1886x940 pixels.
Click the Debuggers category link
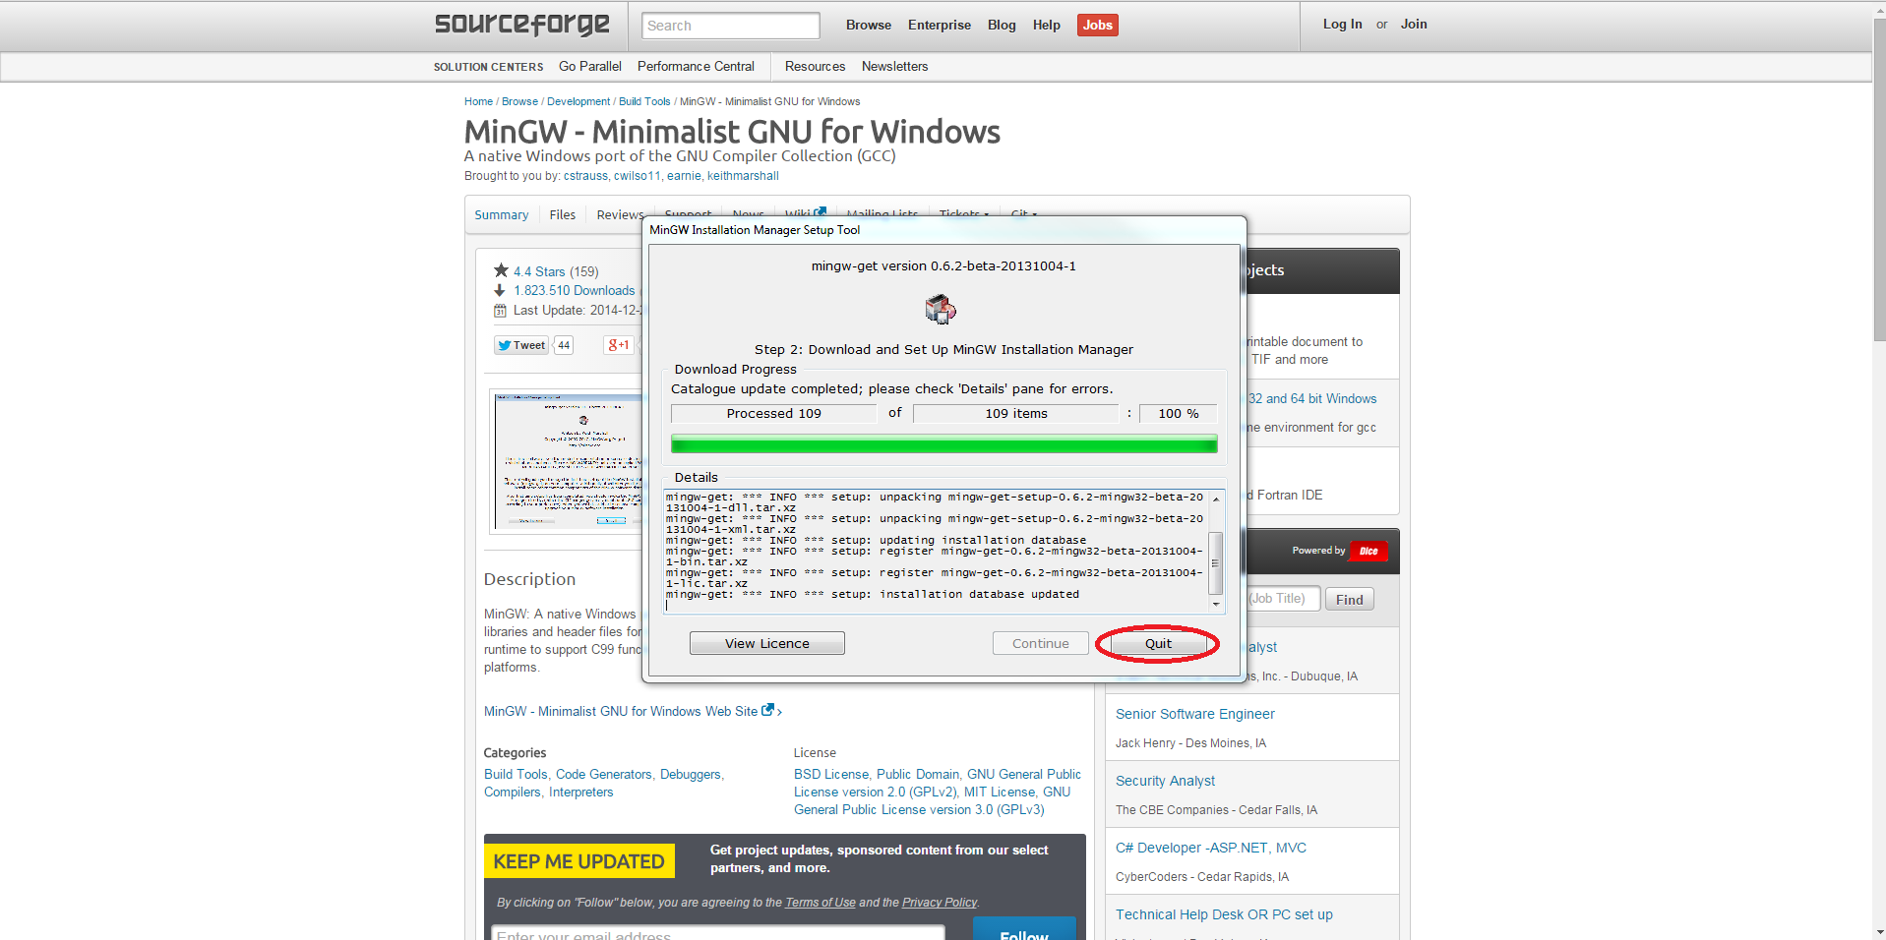[691, 774]
